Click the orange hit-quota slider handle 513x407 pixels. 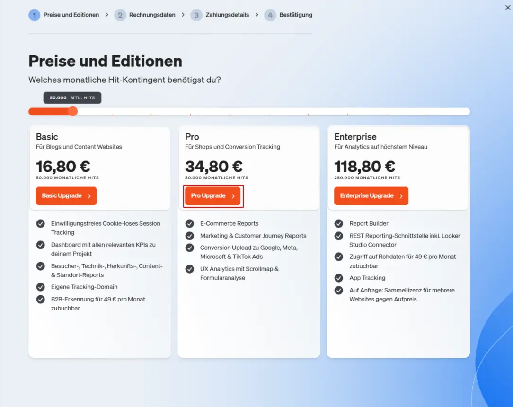point(72,111)
